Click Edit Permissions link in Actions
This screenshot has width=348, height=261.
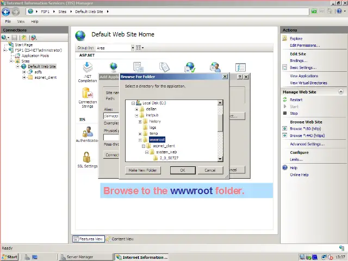[304, 45]
